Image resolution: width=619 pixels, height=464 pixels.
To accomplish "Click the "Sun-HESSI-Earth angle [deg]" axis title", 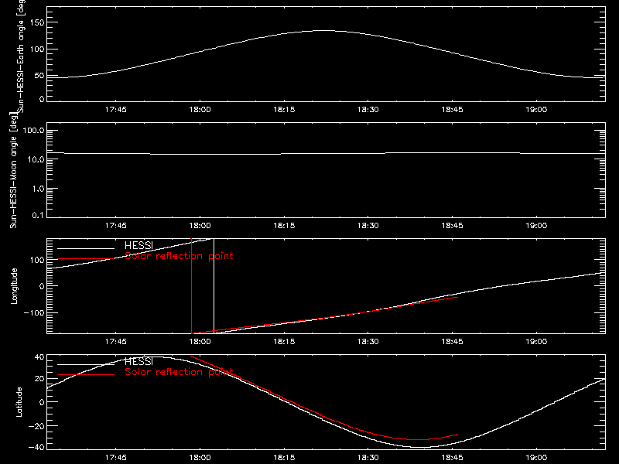I will coord(21,56).
